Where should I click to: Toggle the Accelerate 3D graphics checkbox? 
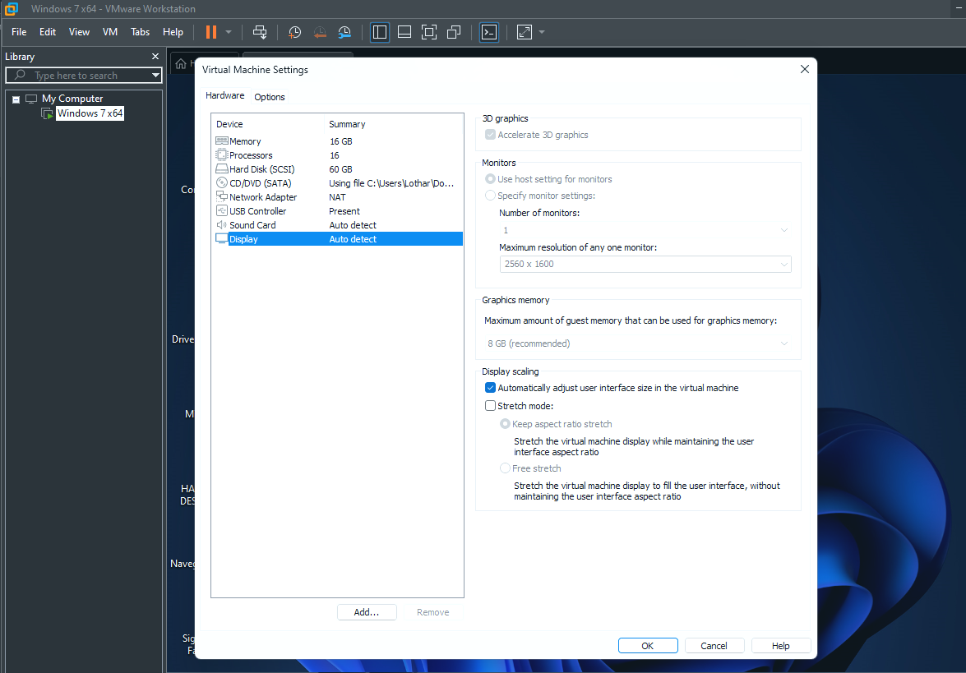pos(490,135)
